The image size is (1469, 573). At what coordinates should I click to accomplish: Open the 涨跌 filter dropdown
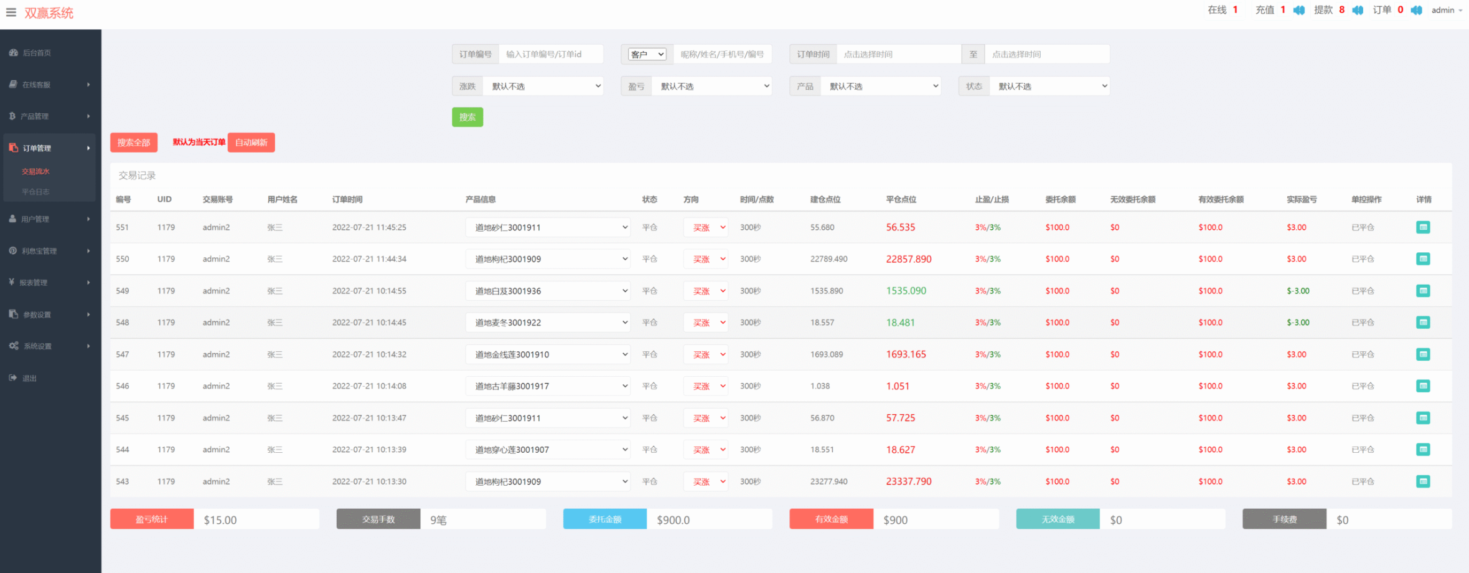[x=544, y=87]
